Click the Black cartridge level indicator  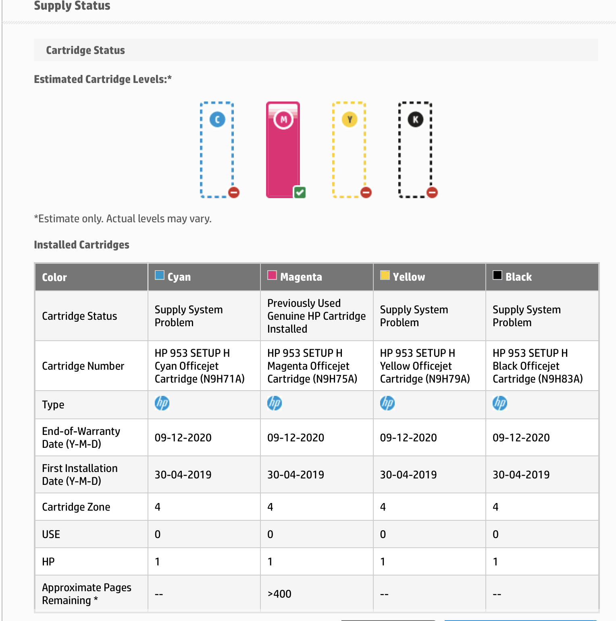pos(415,150)
